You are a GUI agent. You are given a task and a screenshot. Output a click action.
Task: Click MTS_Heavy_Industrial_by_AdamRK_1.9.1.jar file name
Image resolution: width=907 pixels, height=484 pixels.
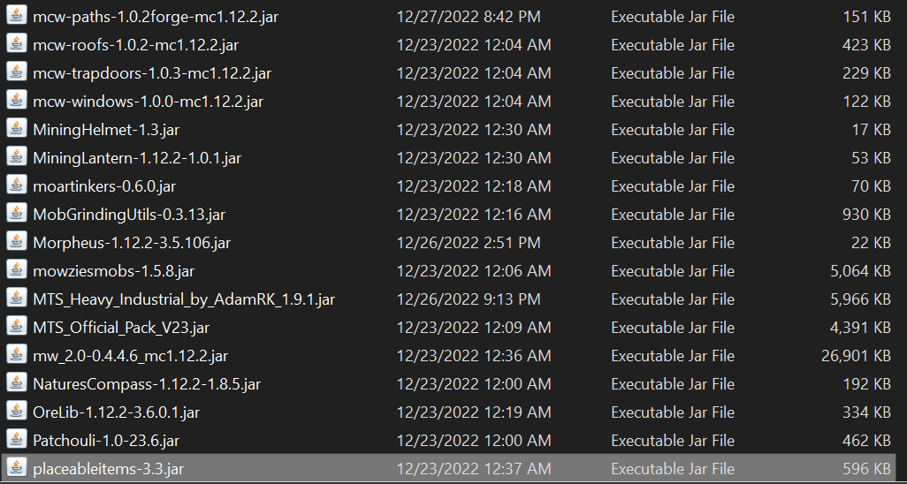[184, 299]
